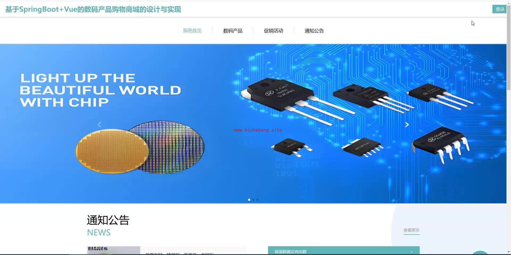Collapse the 留退路就没有出路 accordion with minus icon
This screenshot has height=255, width=511.
pos(412,252)
